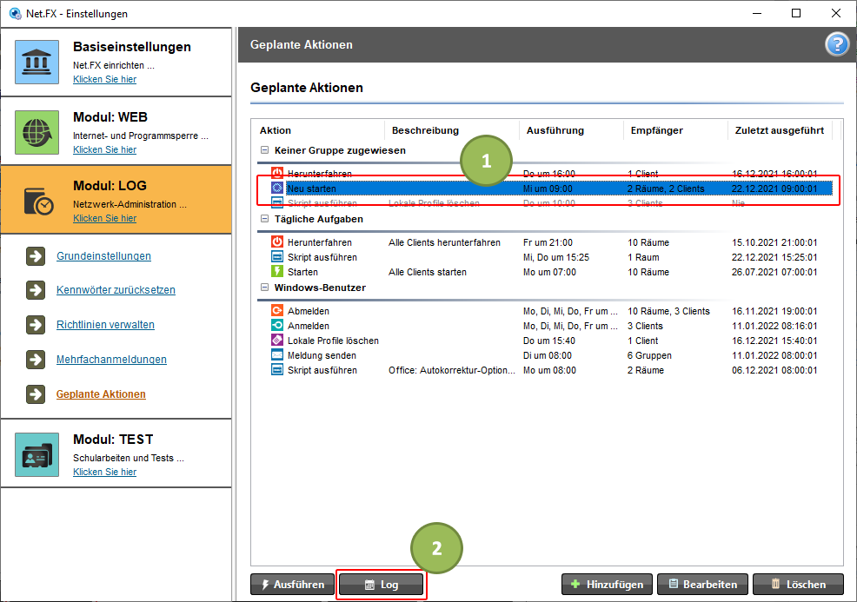Click power icon of Herunterfahren Do um 16:00

[277, 173]
